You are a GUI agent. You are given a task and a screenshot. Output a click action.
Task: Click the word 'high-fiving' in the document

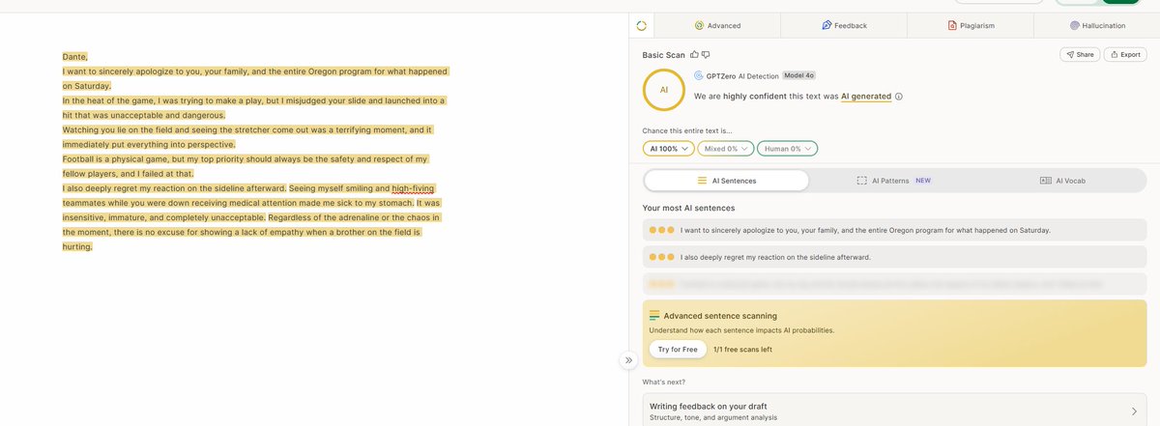pyautogui.click(x=413, y=188)
